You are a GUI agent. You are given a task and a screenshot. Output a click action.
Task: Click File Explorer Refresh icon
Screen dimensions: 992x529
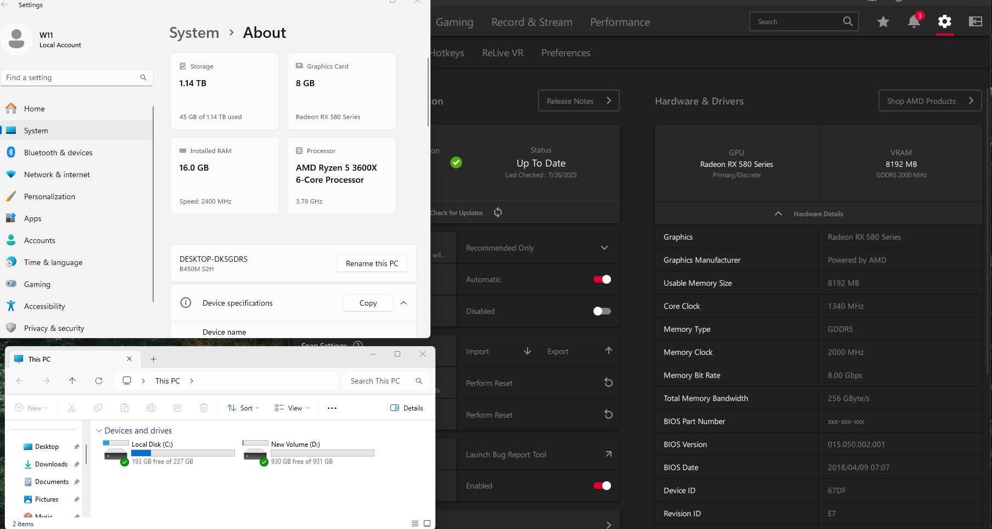[99, 380]
